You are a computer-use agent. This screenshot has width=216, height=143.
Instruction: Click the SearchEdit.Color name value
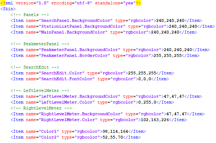[62, 73]
